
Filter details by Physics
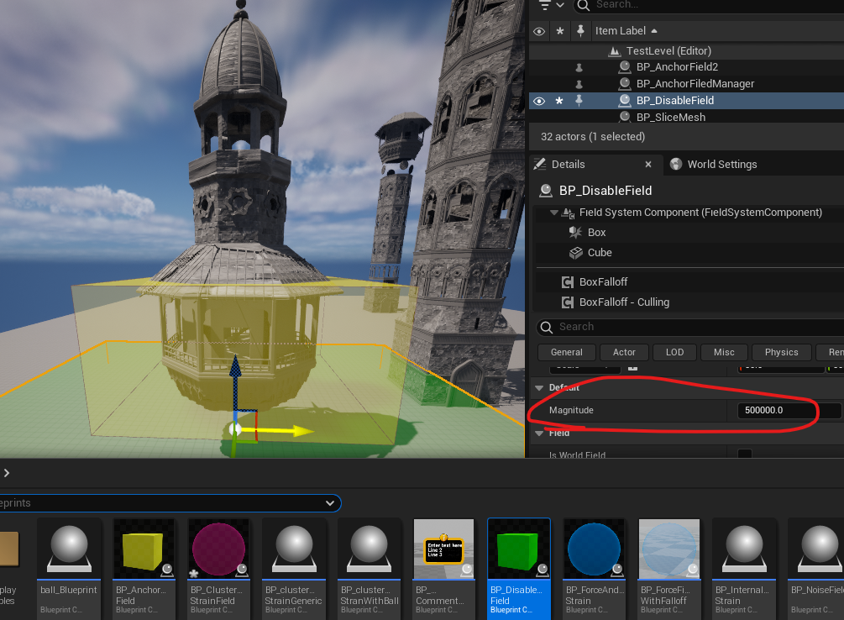click(x=781, y=352)
